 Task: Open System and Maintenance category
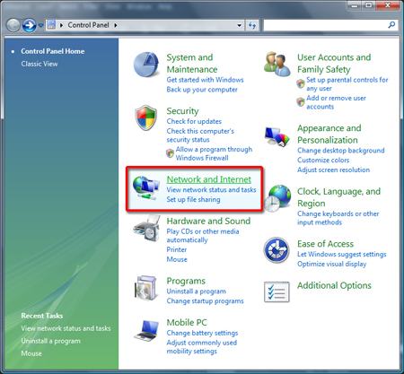192,64
